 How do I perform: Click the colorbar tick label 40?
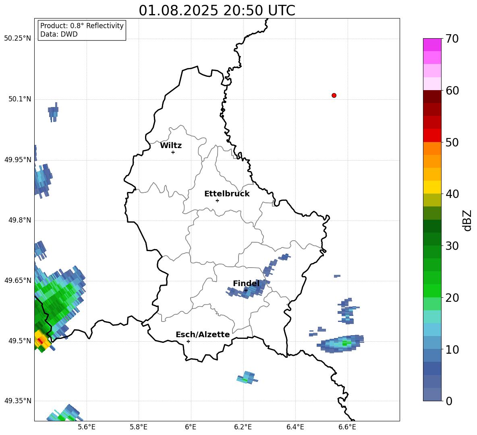point(452,194)
